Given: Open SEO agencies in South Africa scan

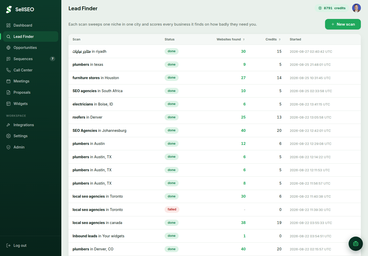Looking at the screenshot, I should pos(215,91).
